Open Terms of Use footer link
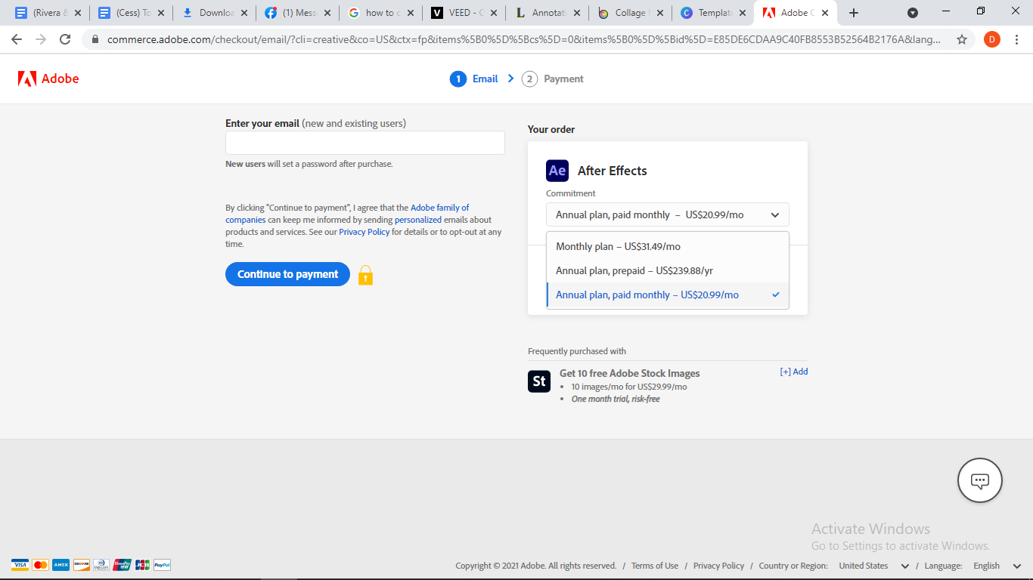Image resolution: width=1033 pixels, height=580 pixels. pyautogui.click(x=654, y=566)
